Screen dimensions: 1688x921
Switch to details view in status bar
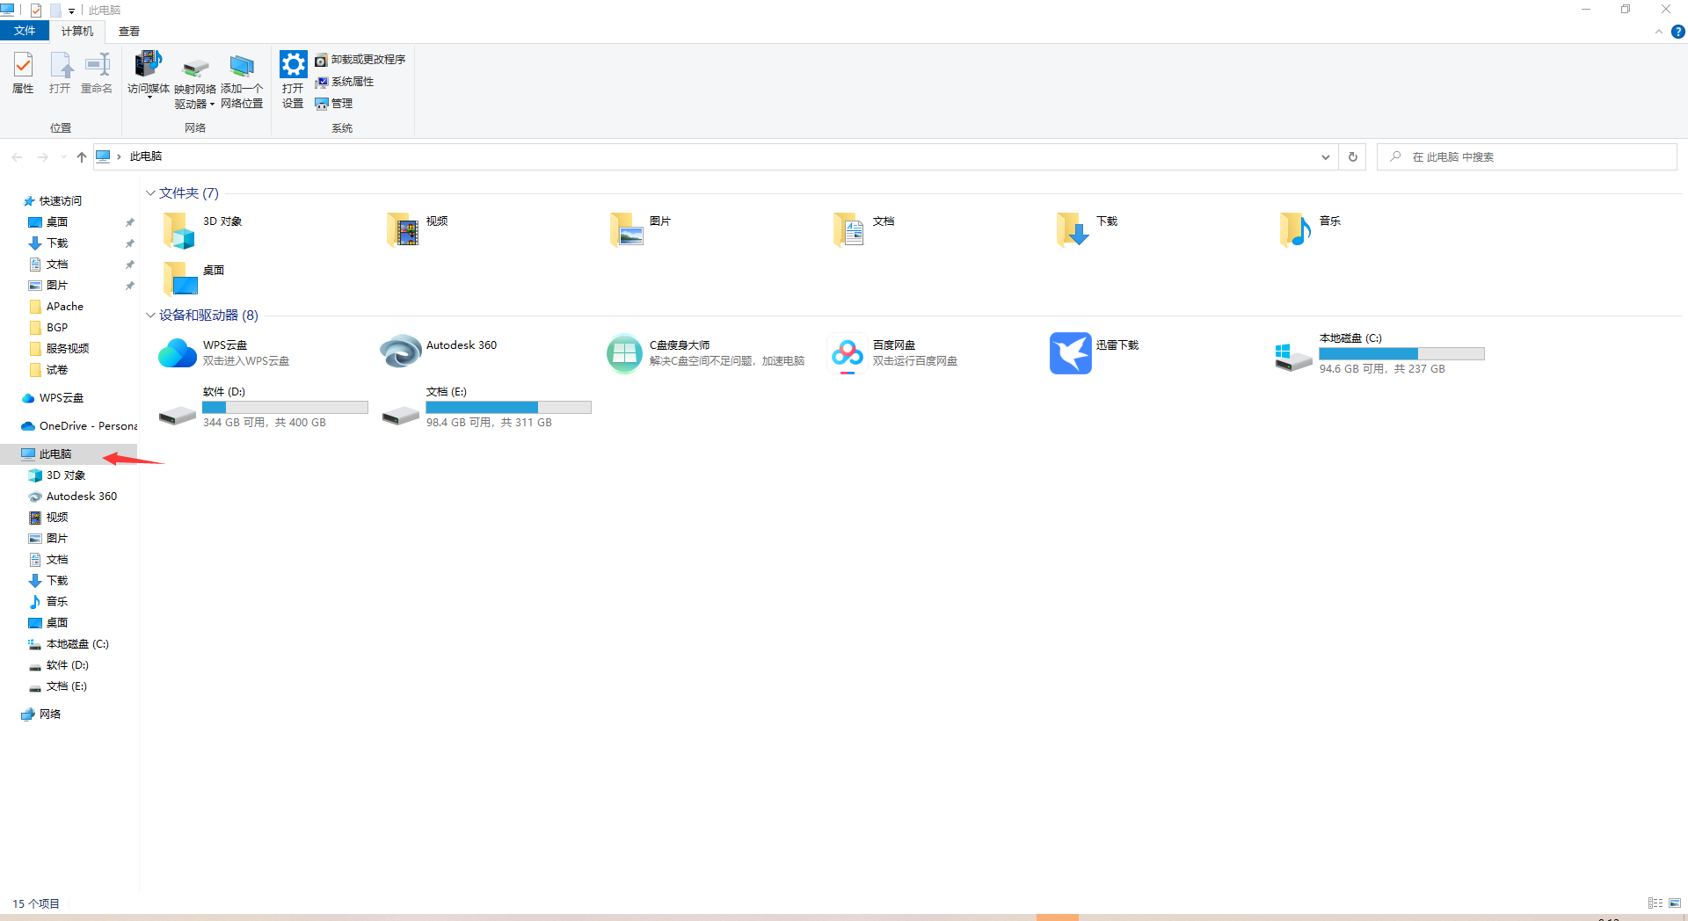coord(1655,903)
